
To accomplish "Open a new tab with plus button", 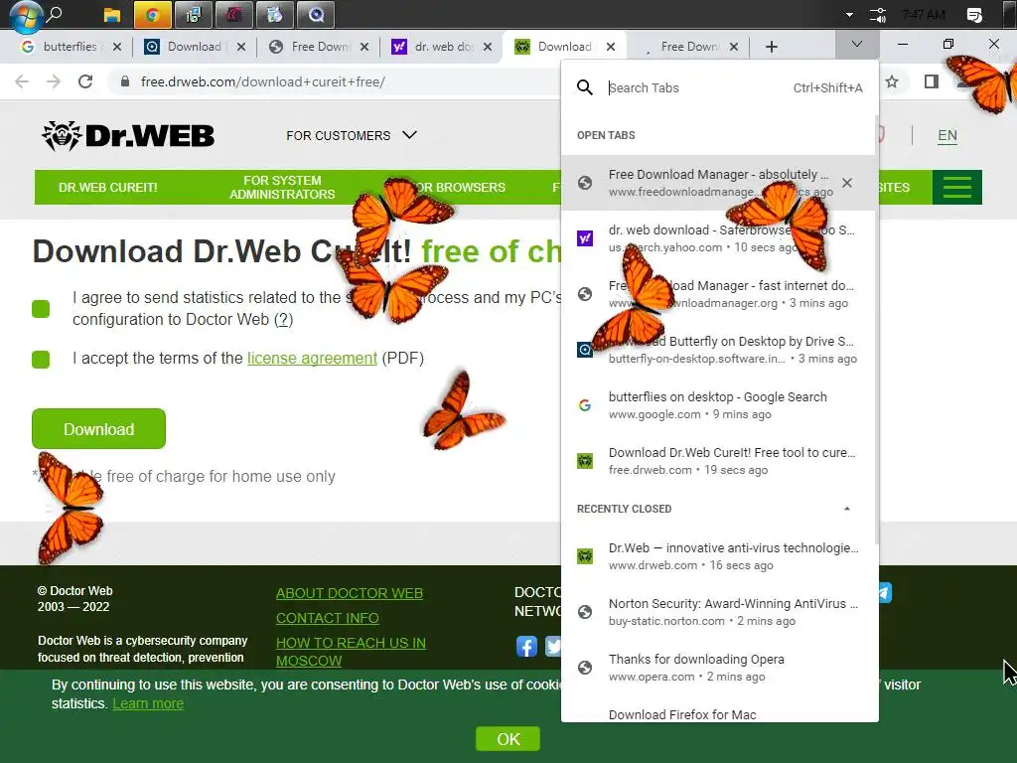I will 771,47.
